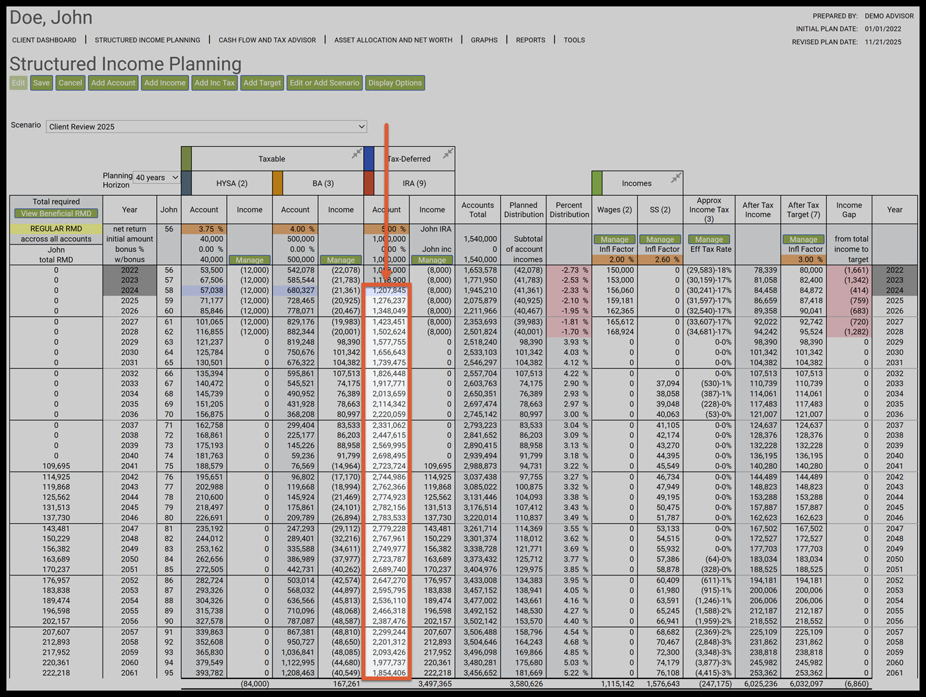The width and height of the screenshot is (926, 697).
Task: Click the SS income value 37,094
Action: 667,384
